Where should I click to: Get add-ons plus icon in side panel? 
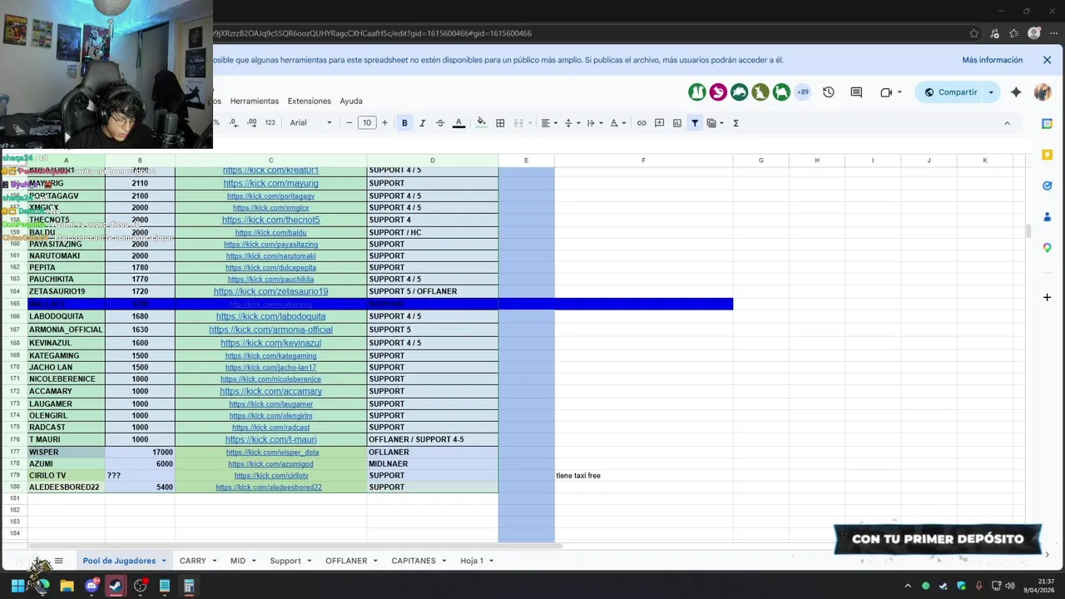click(x=1047, y=297)
